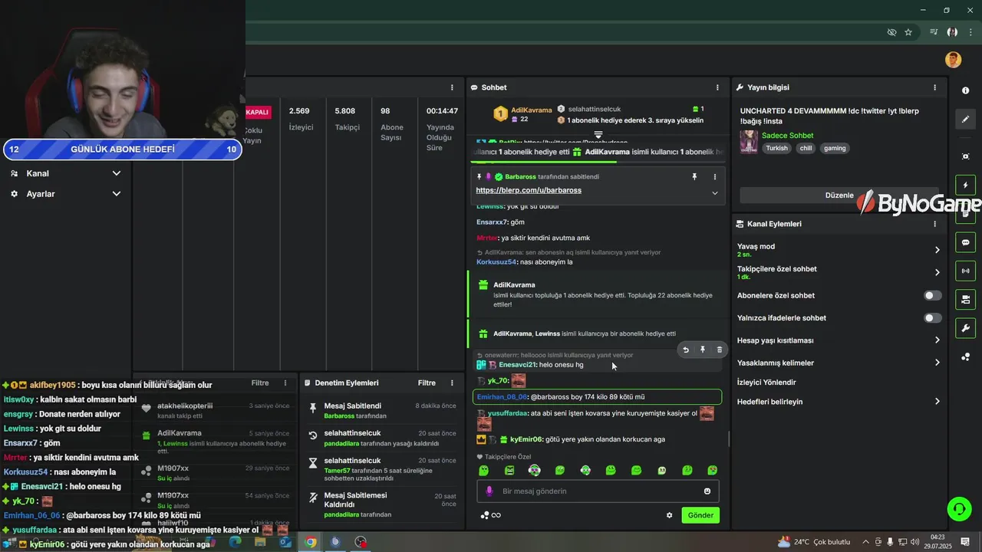Expand Hesap yaşı kısıtlaması options
This screenshot has height=552, width=982.
(x=937, y=340)
